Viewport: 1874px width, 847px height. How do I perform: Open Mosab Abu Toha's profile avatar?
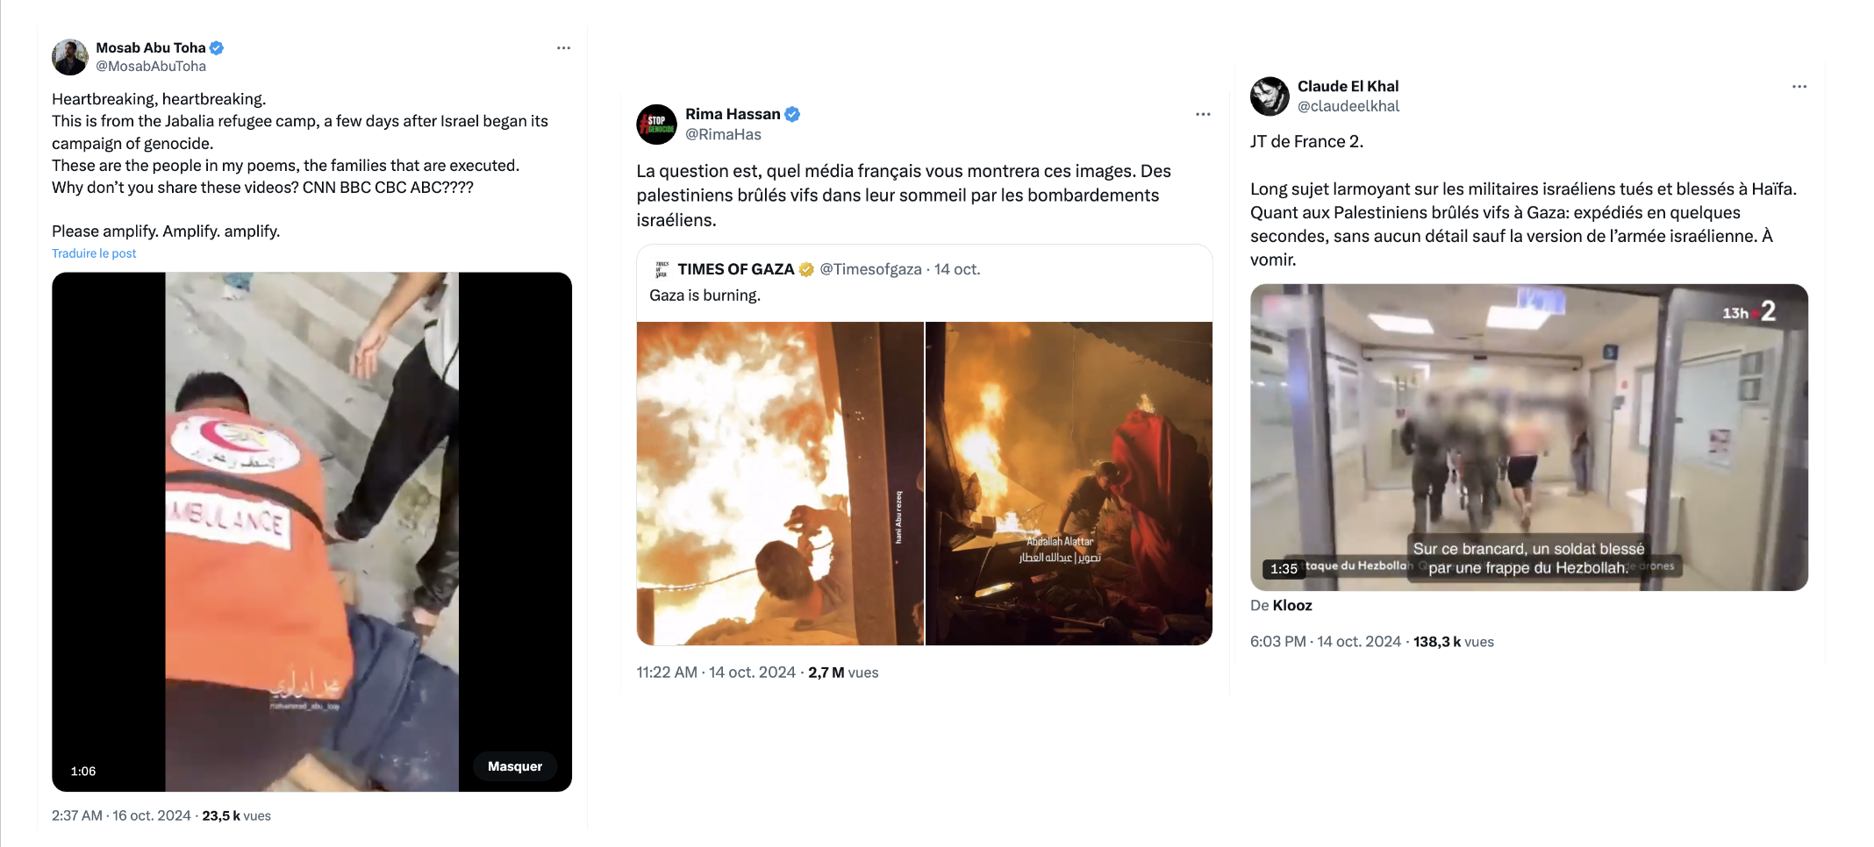pyautogui.click(x=70, y=57)
